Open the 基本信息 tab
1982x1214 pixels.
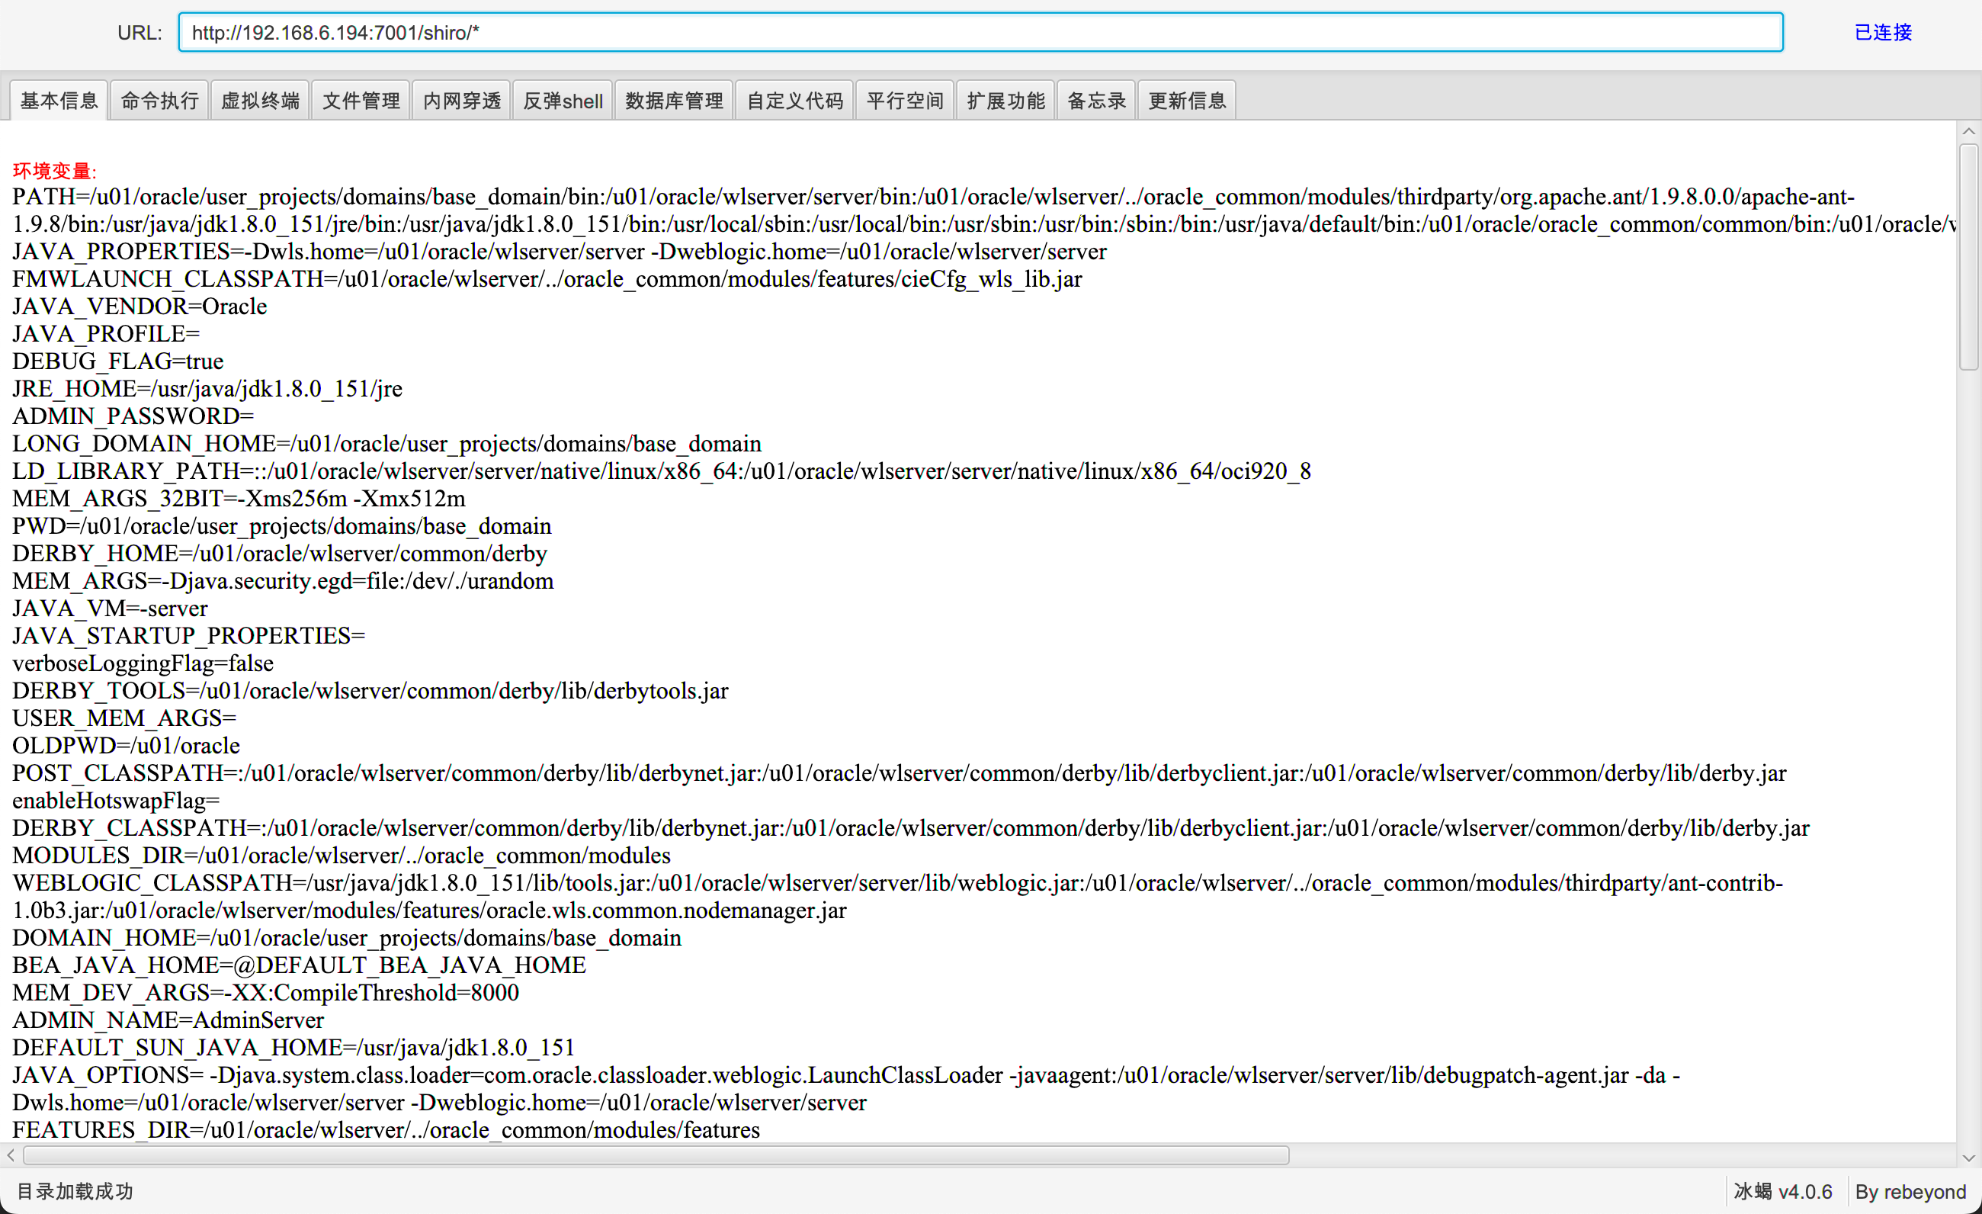(59, 101)
